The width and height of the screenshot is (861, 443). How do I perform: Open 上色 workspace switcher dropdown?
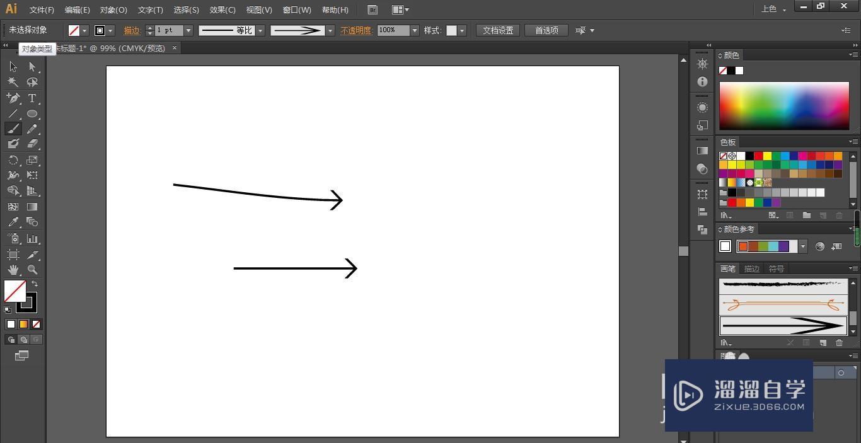(x=773, y=9)
